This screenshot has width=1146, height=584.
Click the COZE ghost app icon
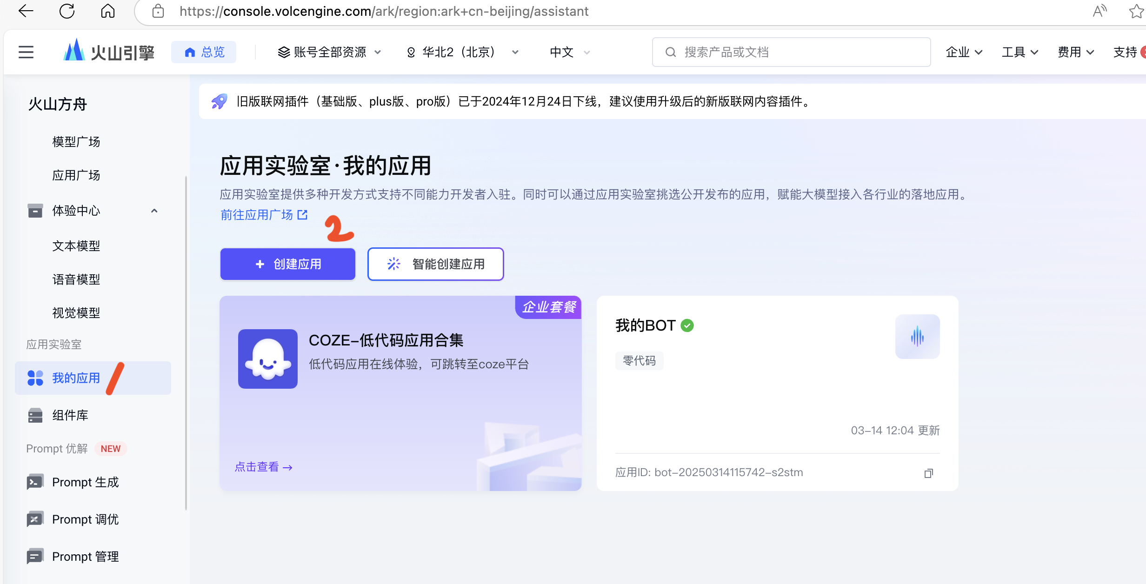267,358
